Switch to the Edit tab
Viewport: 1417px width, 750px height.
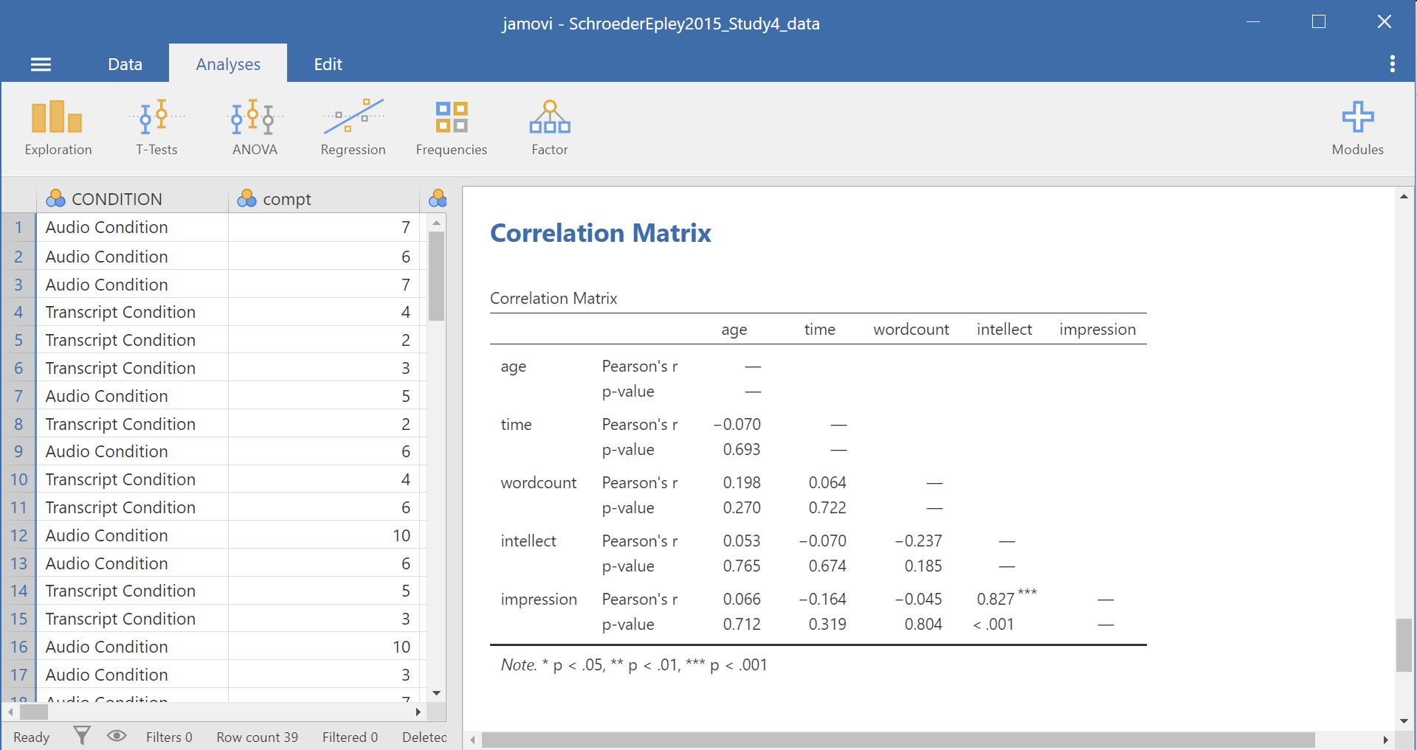pyautogui.click(x=328, y=65)
